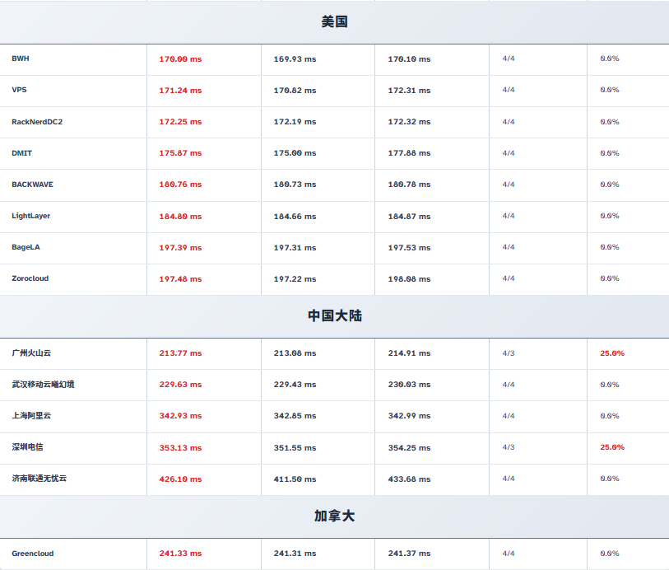The width and height of the screenshot is (669, 570).
Task: Select the Greencloud server name
Action: [x=33, y=554]
